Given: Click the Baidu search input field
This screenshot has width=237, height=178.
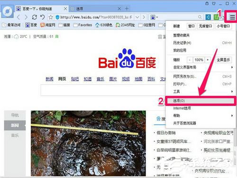Looking at the screenshot, I should pos(103,90).
